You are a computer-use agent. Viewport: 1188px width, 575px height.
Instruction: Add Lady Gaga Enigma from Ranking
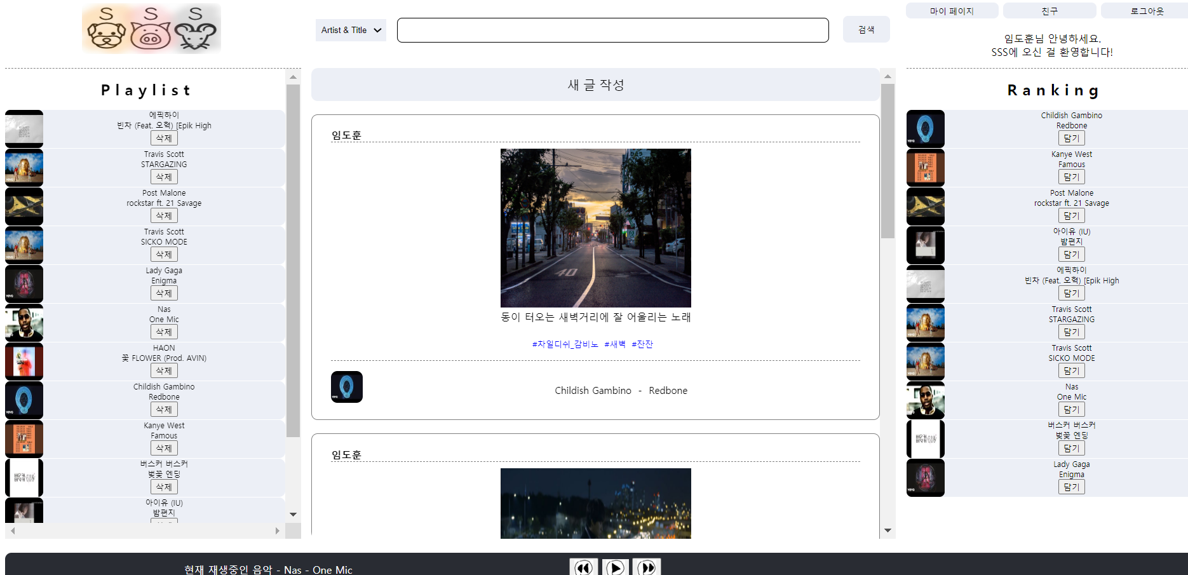coord(1072,487)
